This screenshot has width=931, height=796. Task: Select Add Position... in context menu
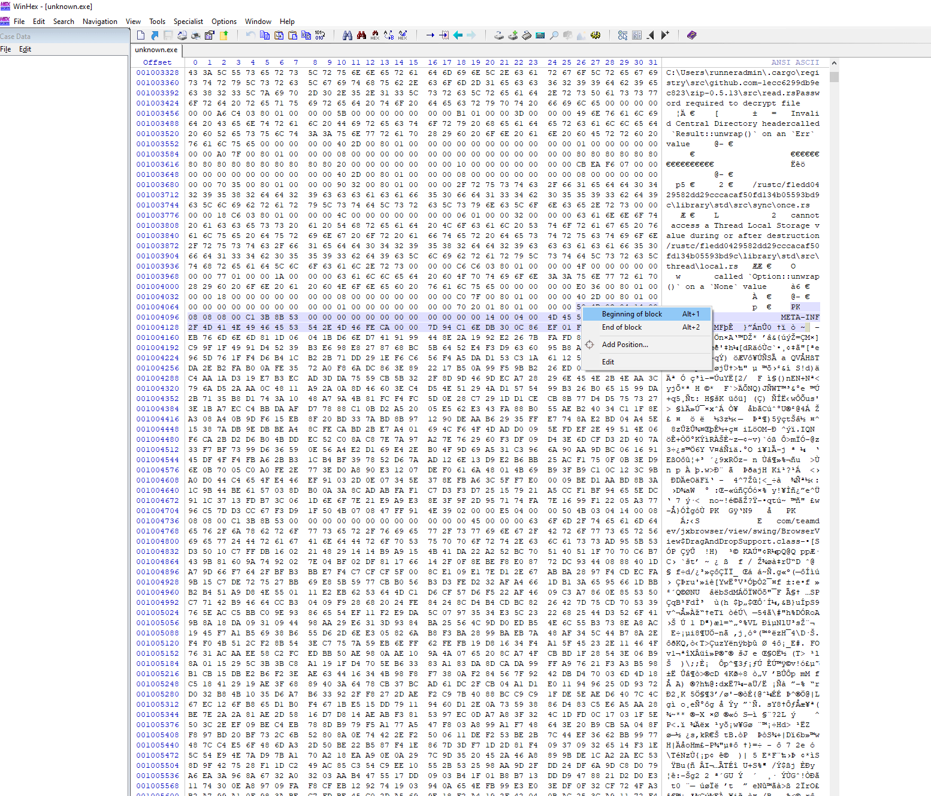(x=625, y=345)
